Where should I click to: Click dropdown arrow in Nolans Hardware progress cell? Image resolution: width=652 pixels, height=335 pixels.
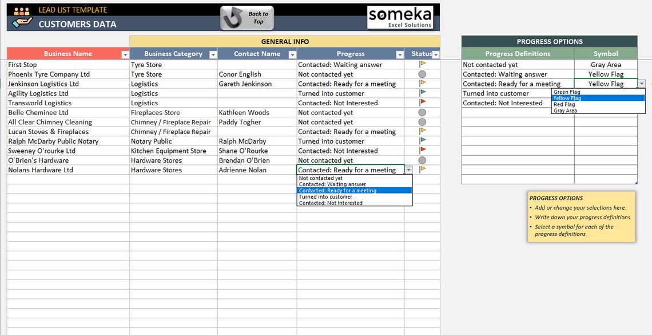pos(409,170)
